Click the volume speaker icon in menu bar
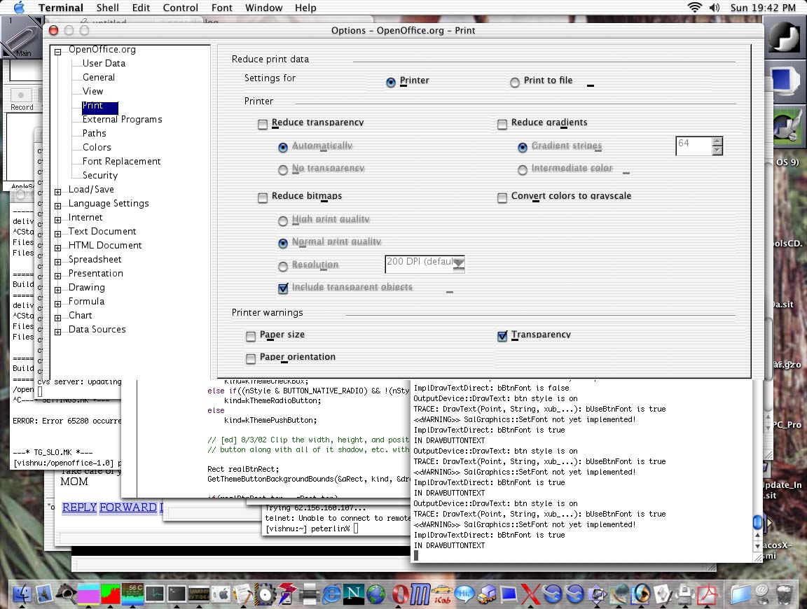This screenshot has width=807, height=609. click(715, 7)
